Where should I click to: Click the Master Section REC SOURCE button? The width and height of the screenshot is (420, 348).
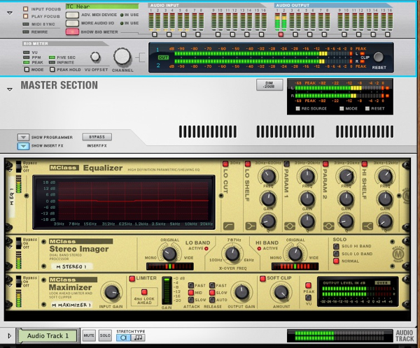pos(297,108)
